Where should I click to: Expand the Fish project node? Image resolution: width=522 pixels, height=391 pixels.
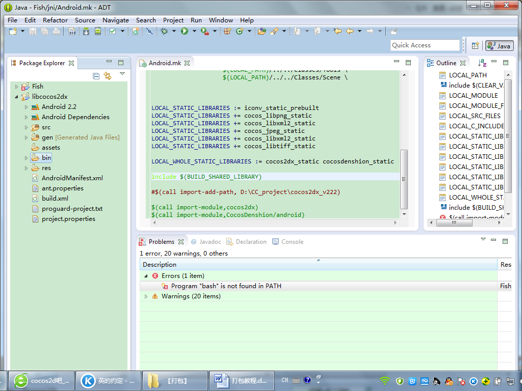(x=16, y=87)
